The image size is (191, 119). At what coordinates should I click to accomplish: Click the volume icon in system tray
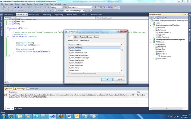click(x=178, y=117)
